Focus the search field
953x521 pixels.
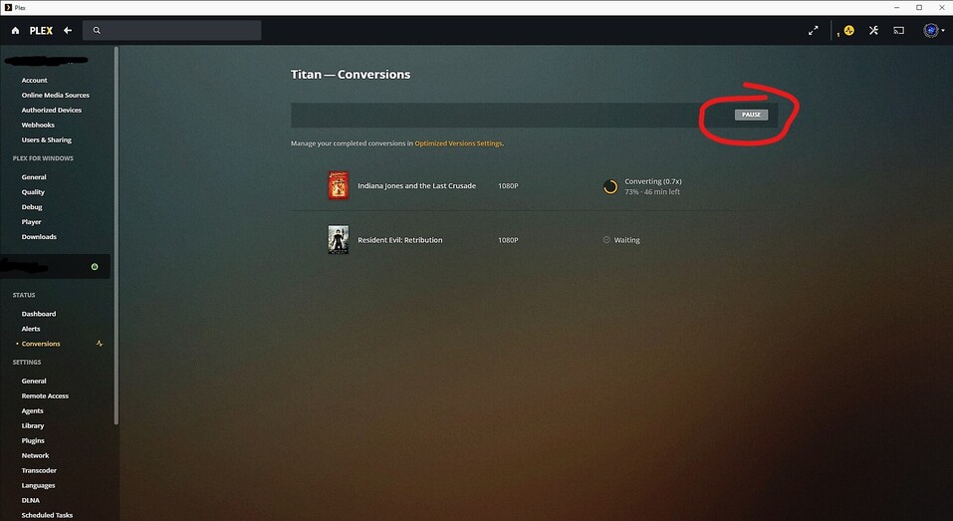(x=172, y=31)
